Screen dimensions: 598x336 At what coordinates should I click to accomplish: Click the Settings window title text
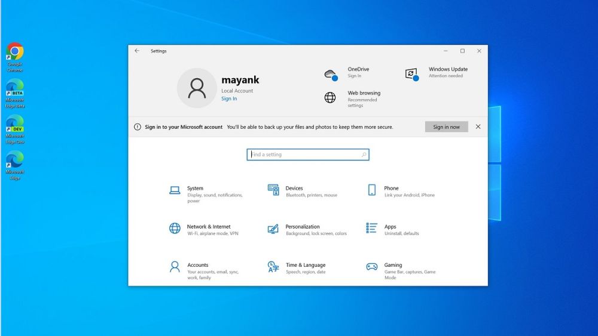point(158,51)
